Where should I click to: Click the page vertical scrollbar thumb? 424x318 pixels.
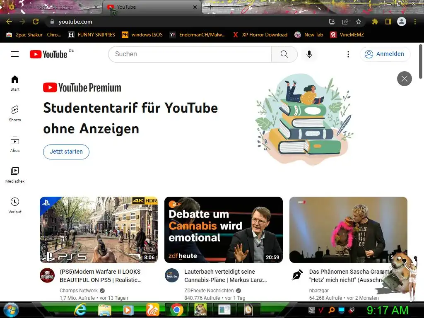421,61
